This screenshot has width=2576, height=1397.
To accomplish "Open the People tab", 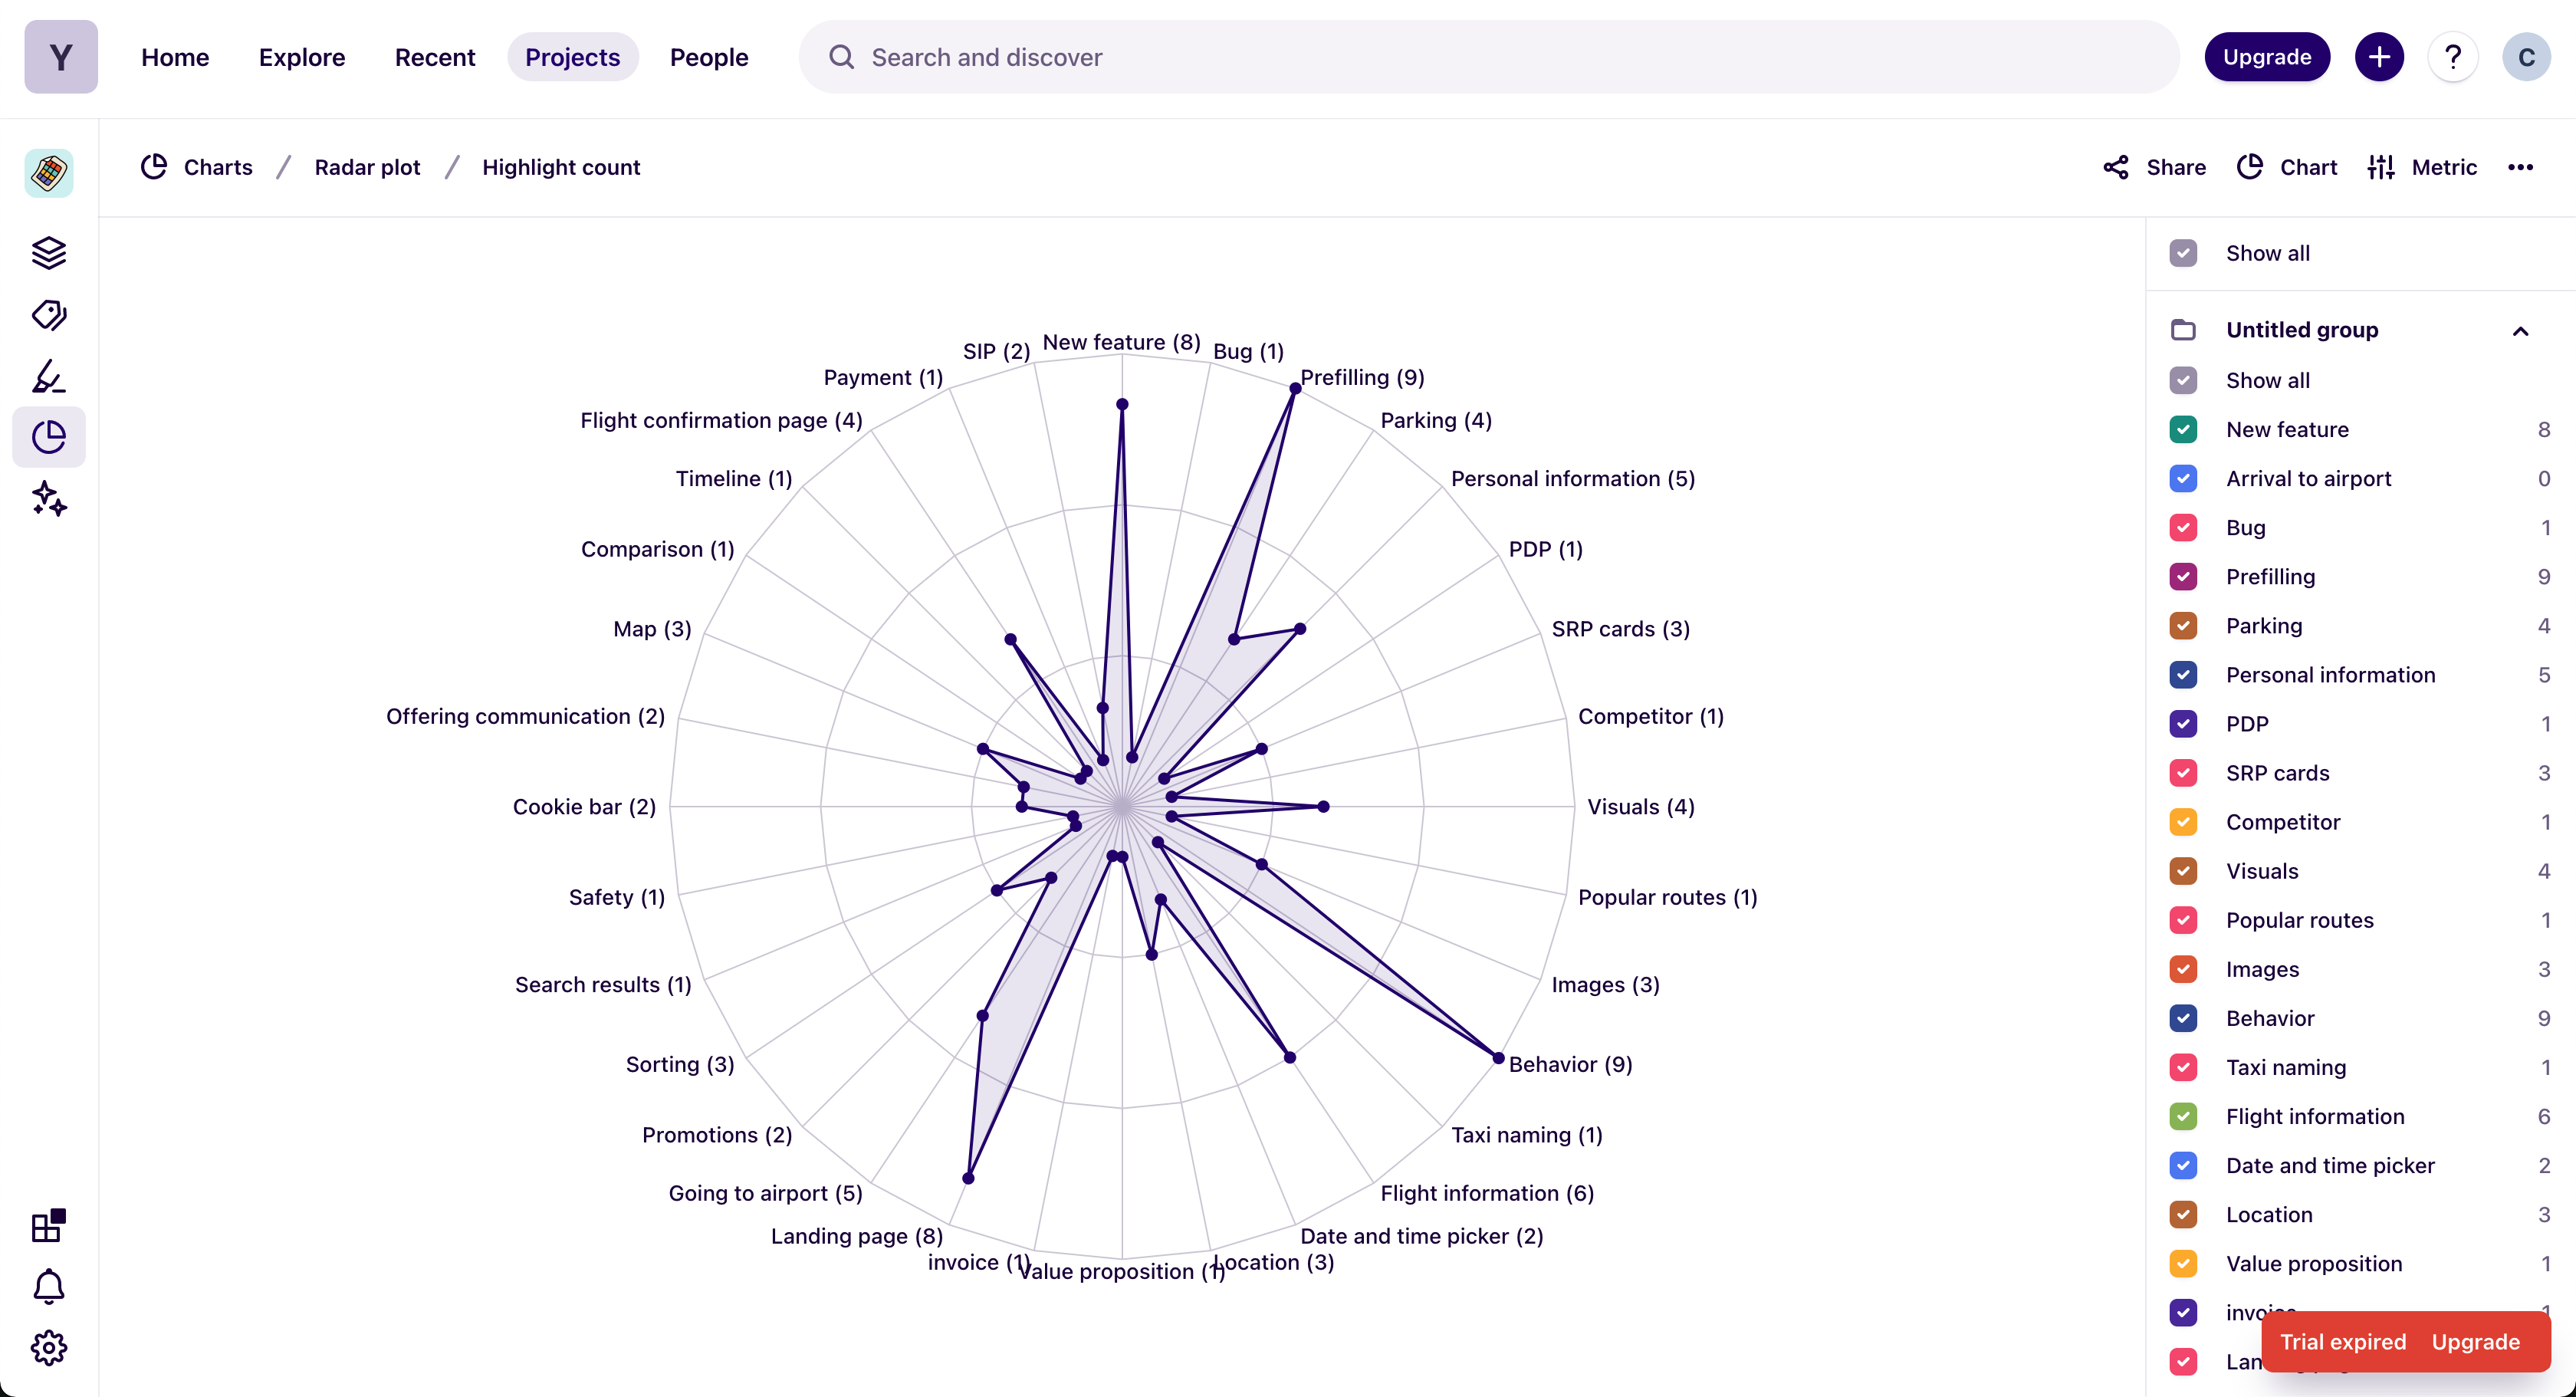I will click(708, 57).
